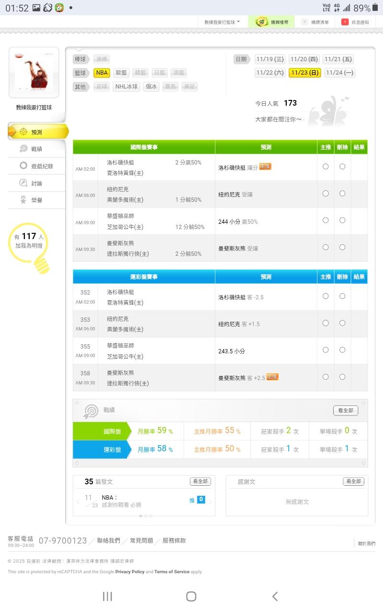Screen dimensions: 383x612
Task: Switch to date 11/24 (一)
Action: (339, 73)
